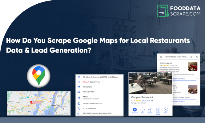Click the Share icon
The image size is (205, 123).
[x=166, y=110]
